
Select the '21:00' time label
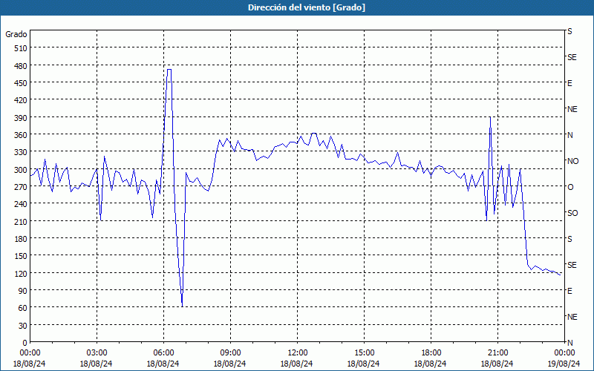497,353
